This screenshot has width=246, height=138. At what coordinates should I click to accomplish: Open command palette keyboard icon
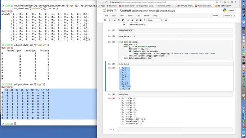166,20
